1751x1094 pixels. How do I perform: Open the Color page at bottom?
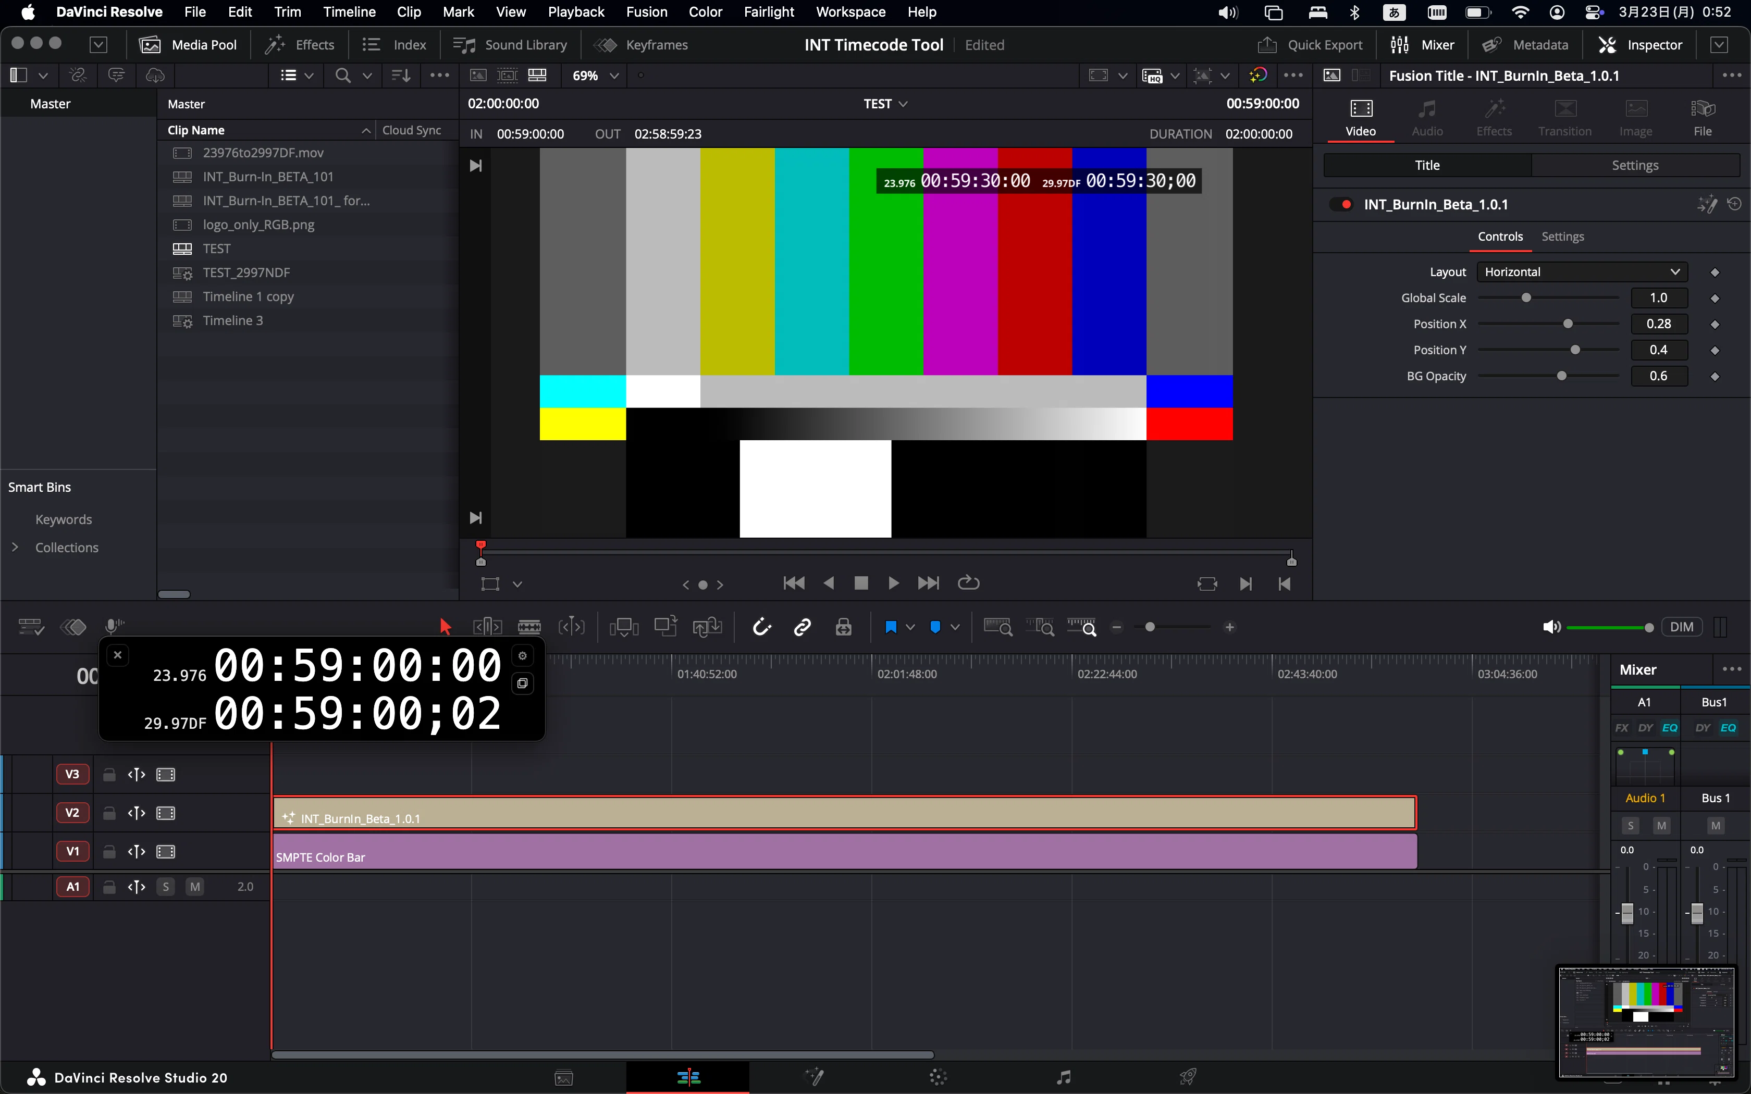tap(939, 1077)
